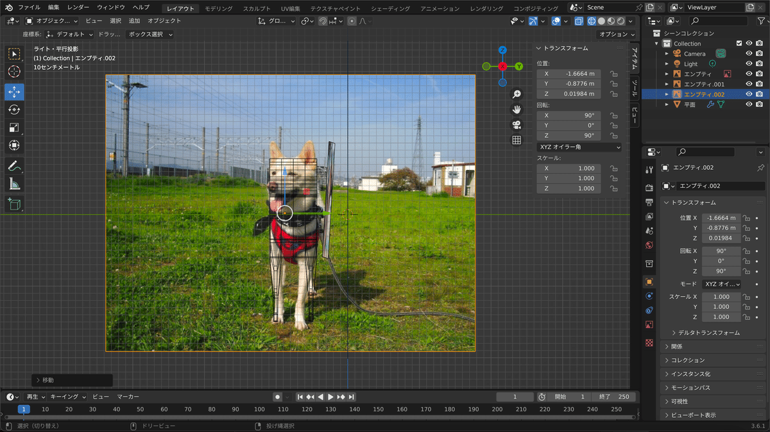Switch perspective/orthographic grid gizmo
This screenshot has width=770, height=432.
[517, 140]
